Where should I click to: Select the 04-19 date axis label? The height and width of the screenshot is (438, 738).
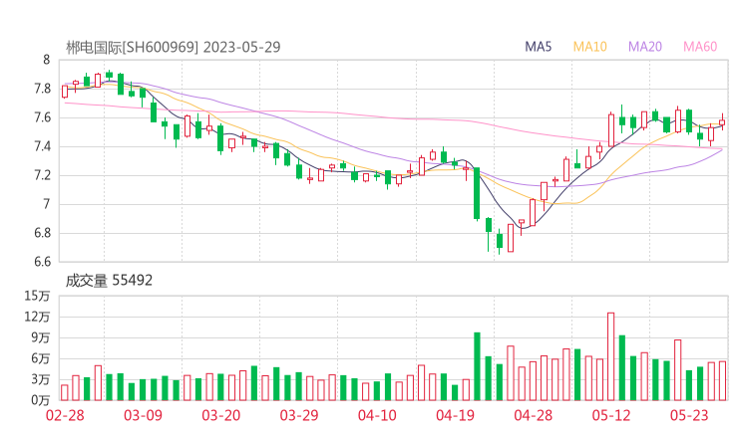coord(455,415)
